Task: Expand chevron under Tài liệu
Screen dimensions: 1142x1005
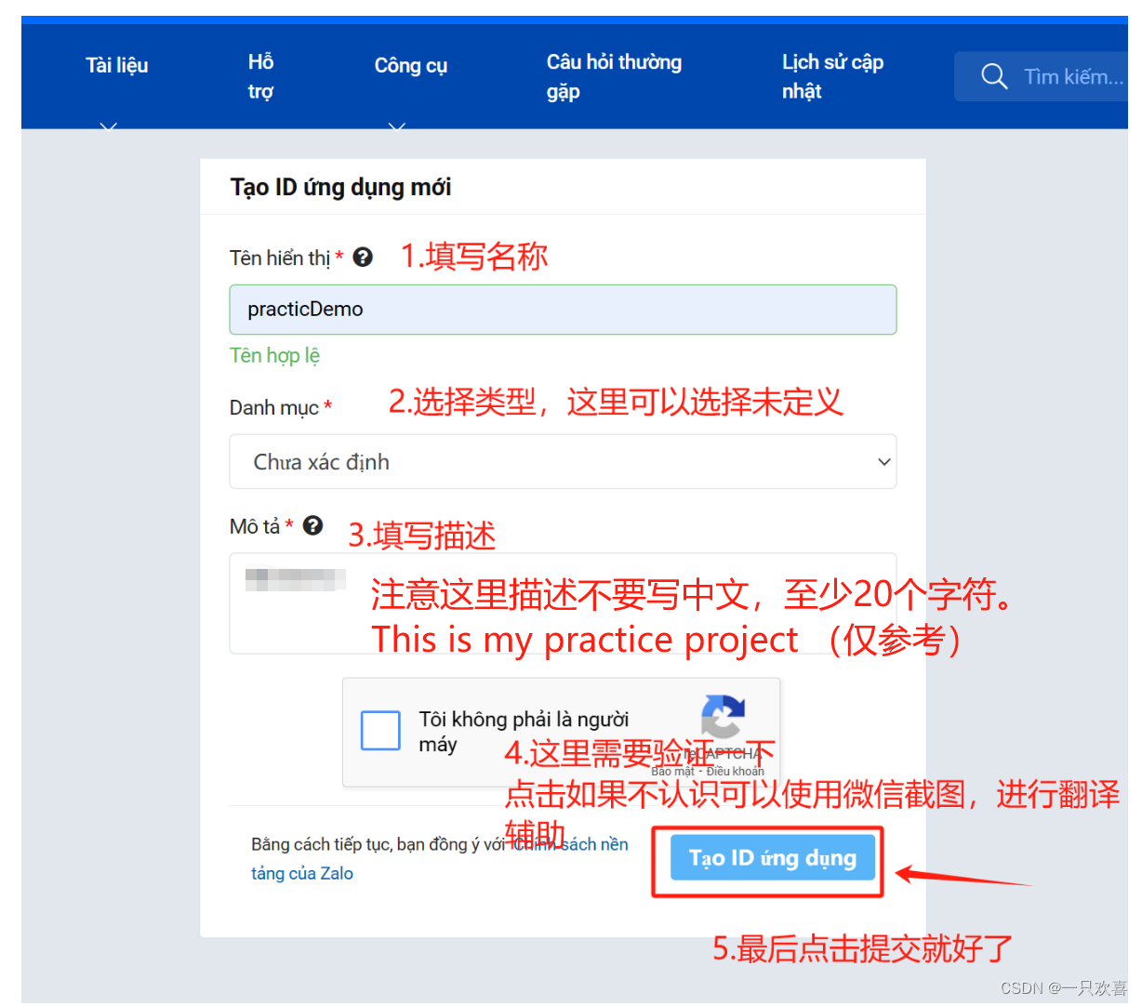Action: [109, 126]
